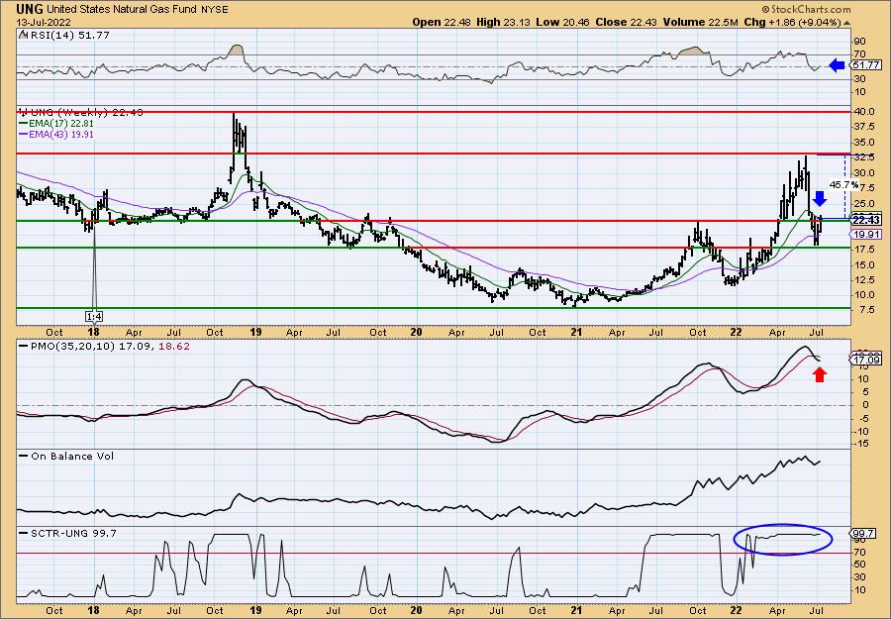Click the 40.0 price axis label
Viewport: 891px width, 619px height.
(864, 112)
